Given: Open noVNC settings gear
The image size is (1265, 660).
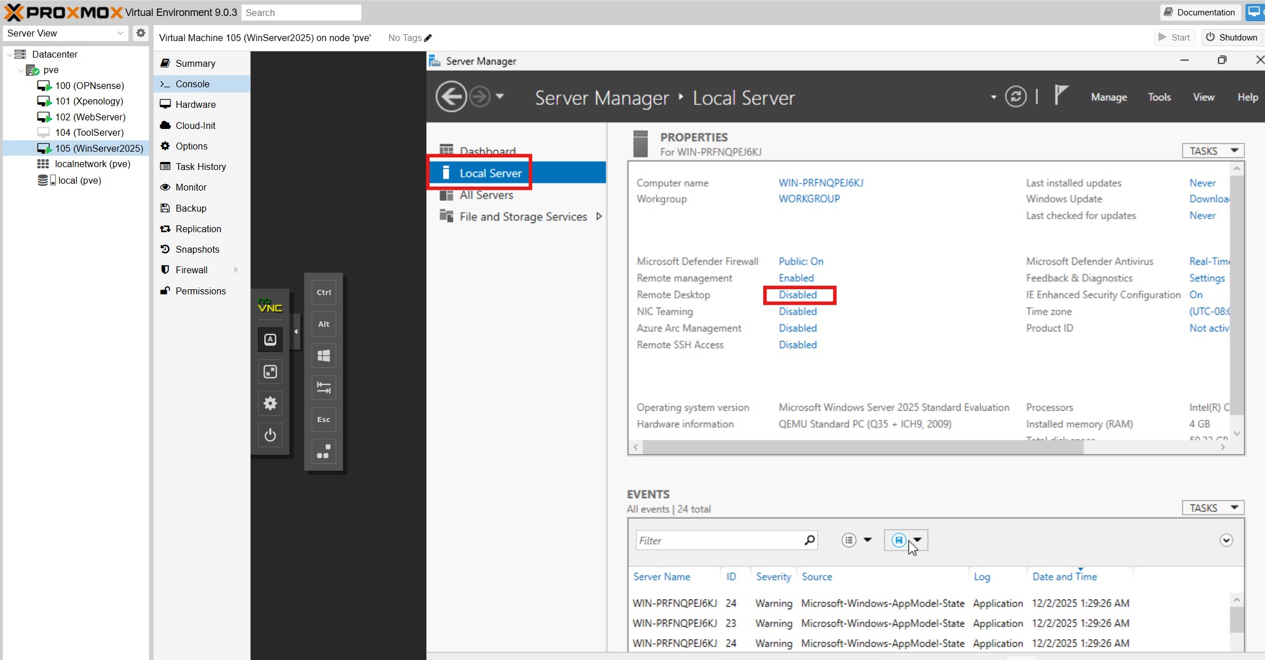Looking at the screenshot, I should 270,404.
